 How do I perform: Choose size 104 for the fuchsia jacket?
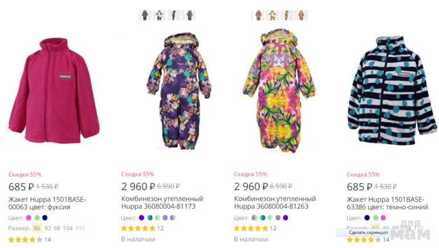click(x=68, y=228)
